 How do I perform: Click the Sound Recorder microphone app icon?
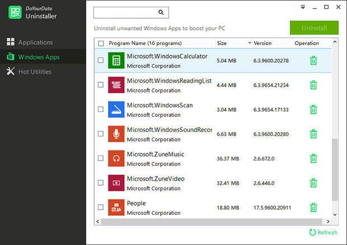point(116,134)
